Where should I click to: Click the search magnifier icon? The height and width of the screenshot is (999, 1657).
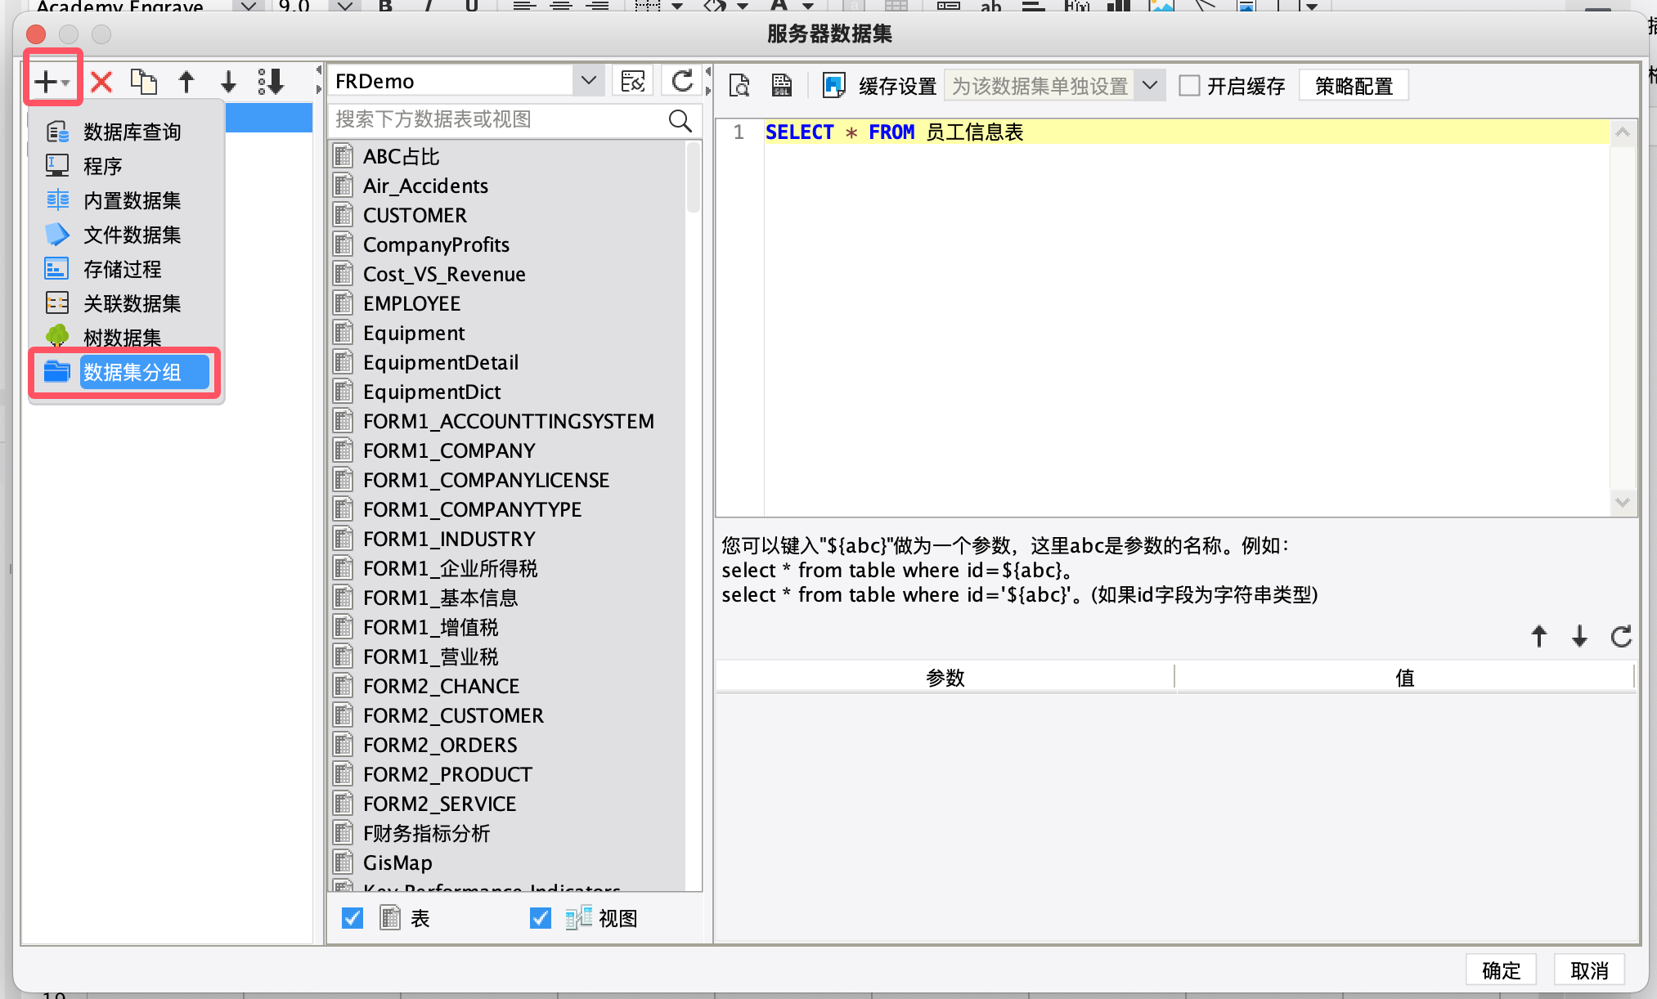pyautogui.click(x=680, y=120)
